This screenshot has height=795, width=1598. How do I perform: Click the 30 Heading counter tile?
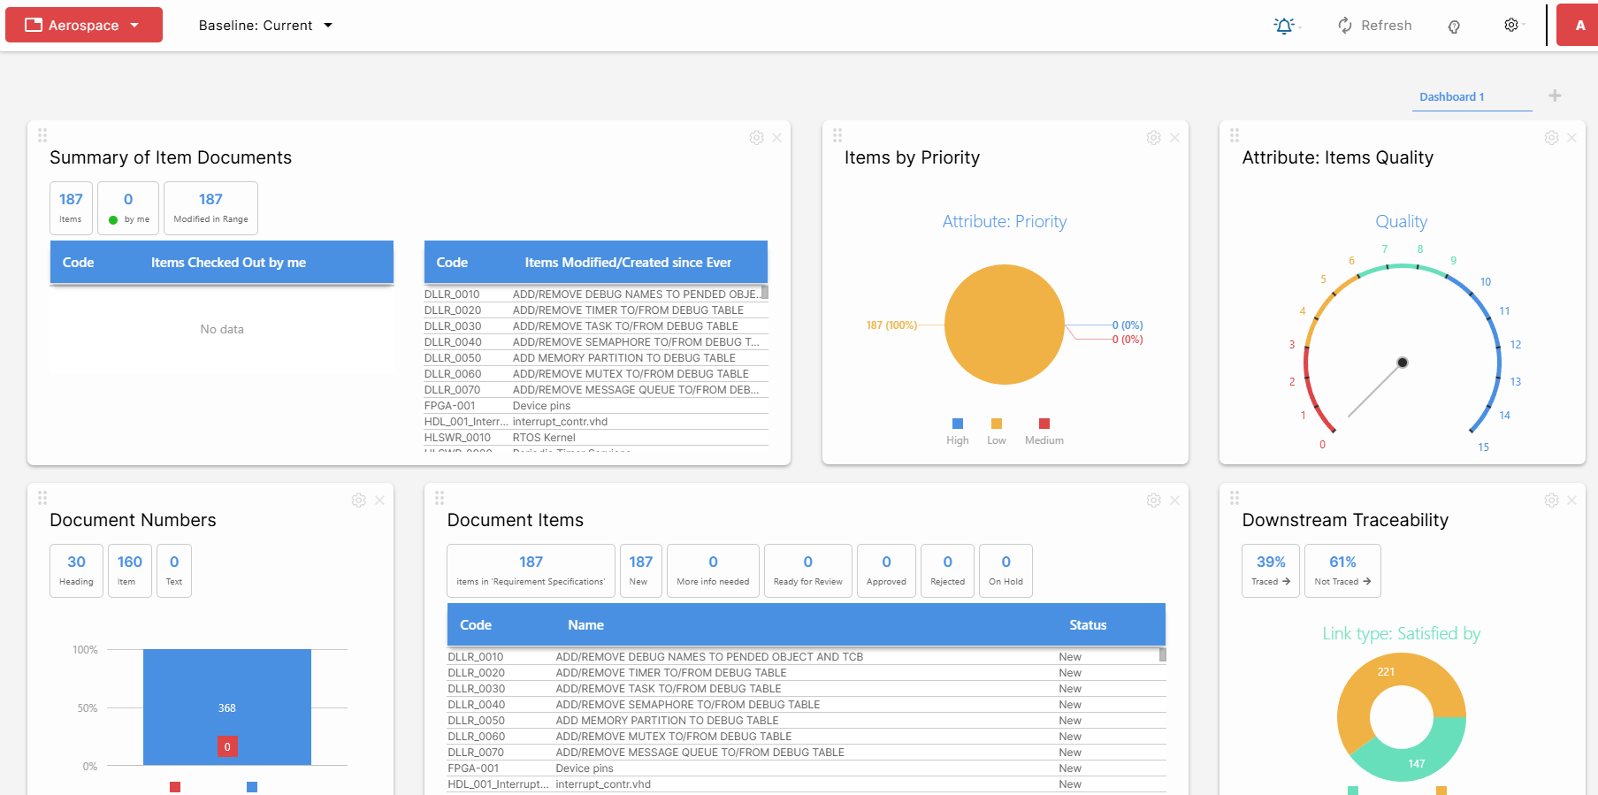pyautogui.click(x=76, y=570)
